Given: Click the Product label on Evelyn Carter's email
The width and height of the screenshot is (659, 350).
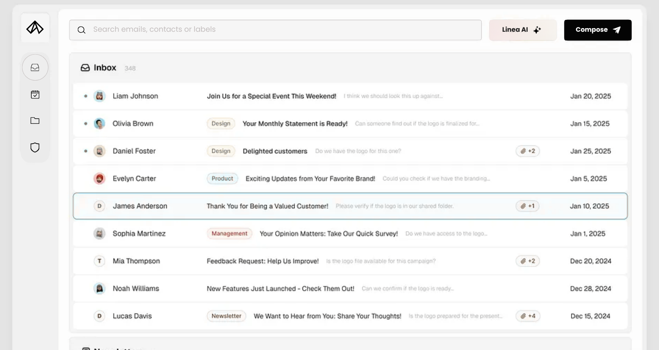Looking at the screenshot, I should [222, 179].
